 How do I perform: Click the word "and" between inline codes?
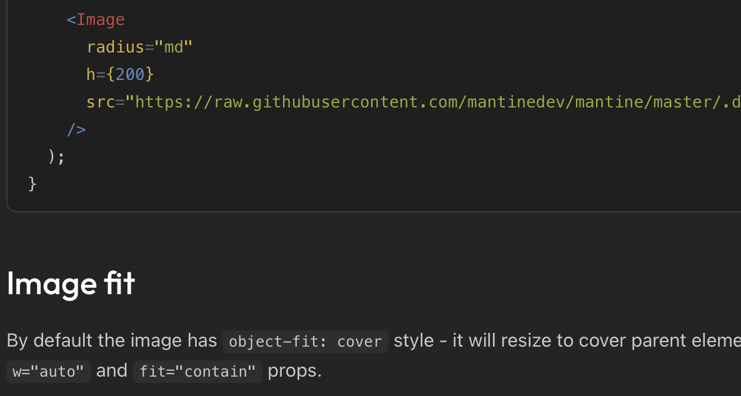click(x=112, y=371)
